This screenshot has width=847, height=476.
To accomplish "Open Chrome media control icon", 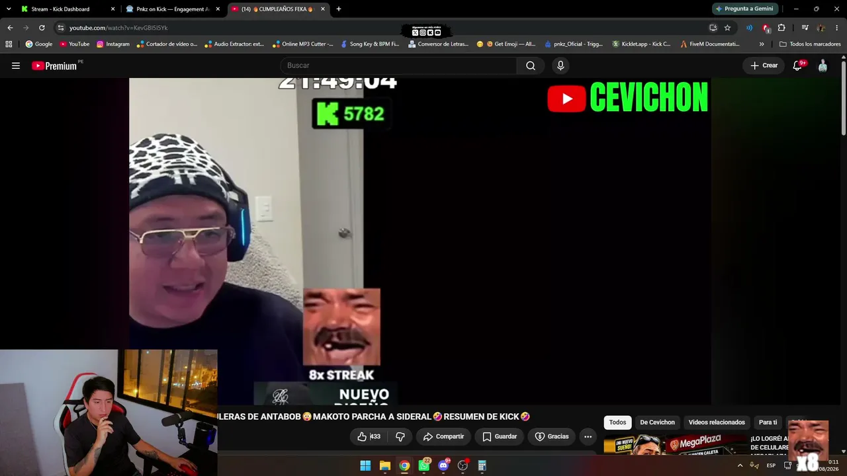I will (x=805, y=28).
